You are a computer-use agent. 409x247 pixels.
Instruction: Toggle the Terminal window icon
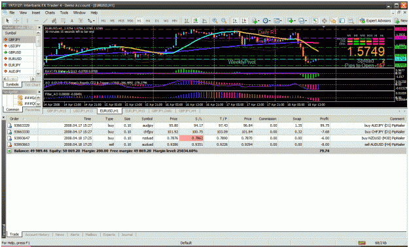[x=342, y=21]
